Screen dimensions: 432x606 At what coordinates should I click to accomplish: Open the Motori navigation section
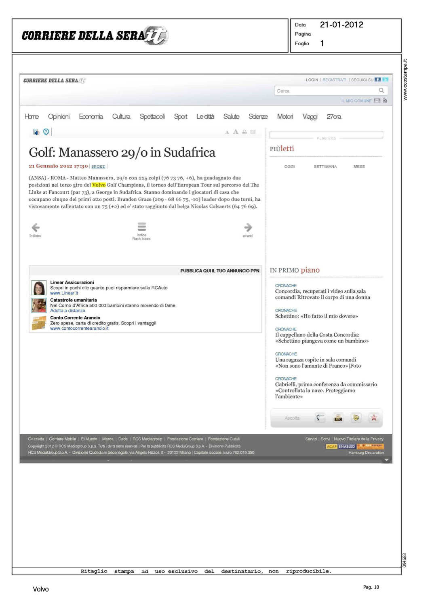point(285,116)
